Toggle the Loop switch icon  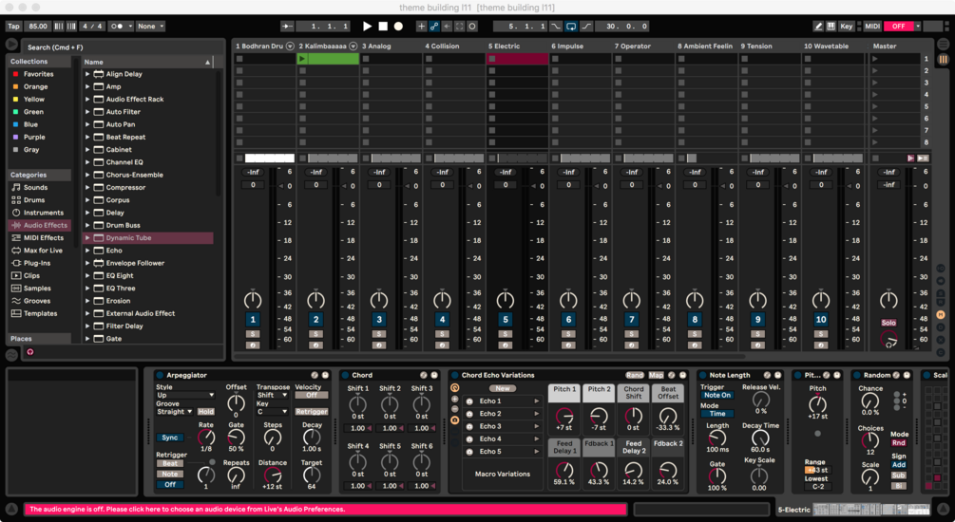(571, 27)
